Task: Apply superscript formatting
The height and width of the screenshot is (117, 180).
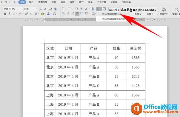Action: pos(26,14)
